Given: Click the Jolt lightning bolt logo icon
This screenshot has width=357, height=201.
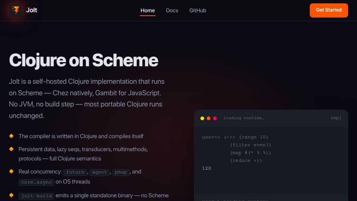Looking at the screenshot, I should point(16,10).
